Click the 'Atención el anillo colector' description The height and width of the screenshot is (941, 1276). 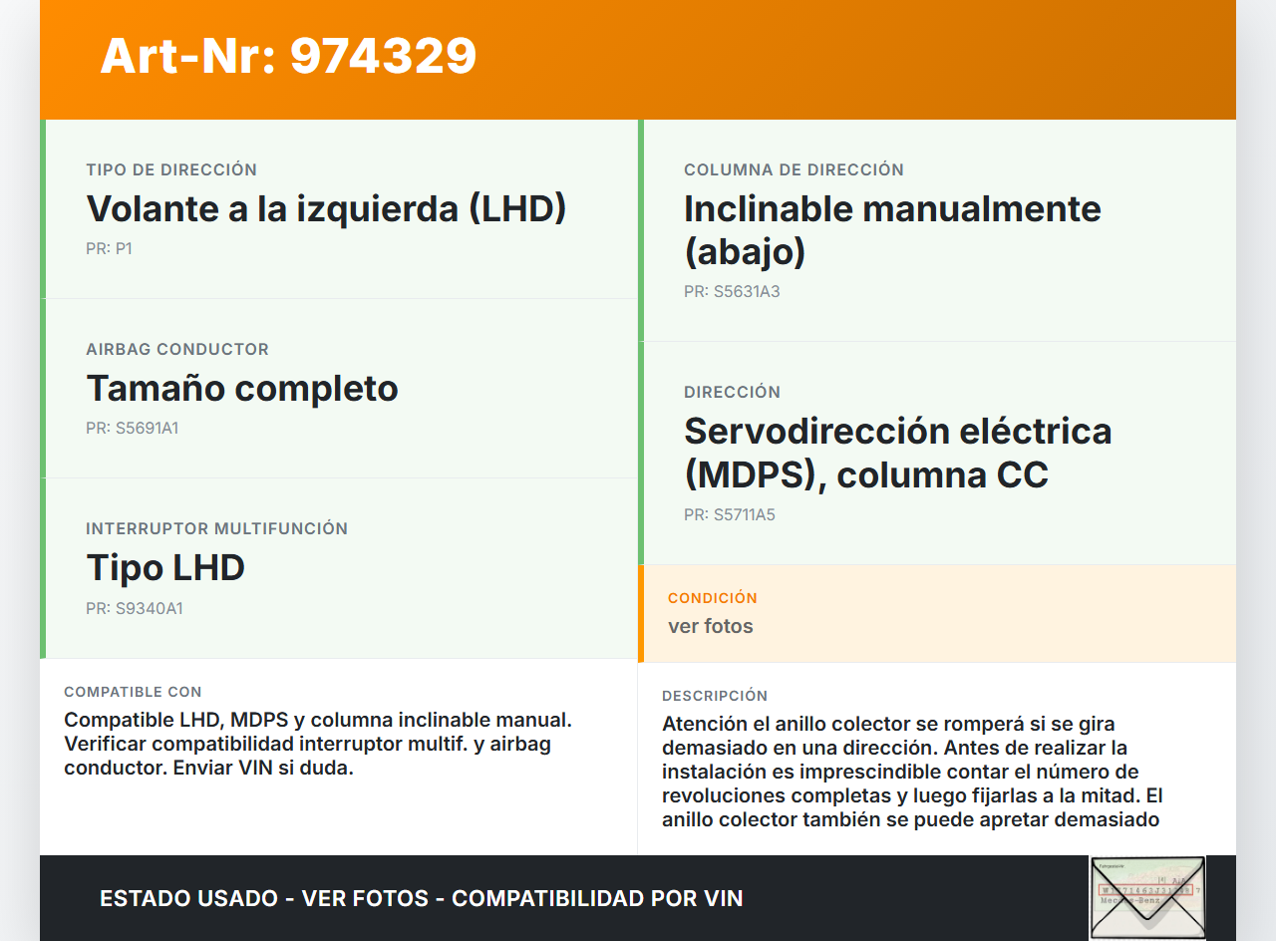(912, 772)
